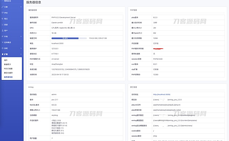This screenshot has height=141, width=229.
Task: Open the http://localhost:3000/ site address link
Action: (x=162, y=95)
